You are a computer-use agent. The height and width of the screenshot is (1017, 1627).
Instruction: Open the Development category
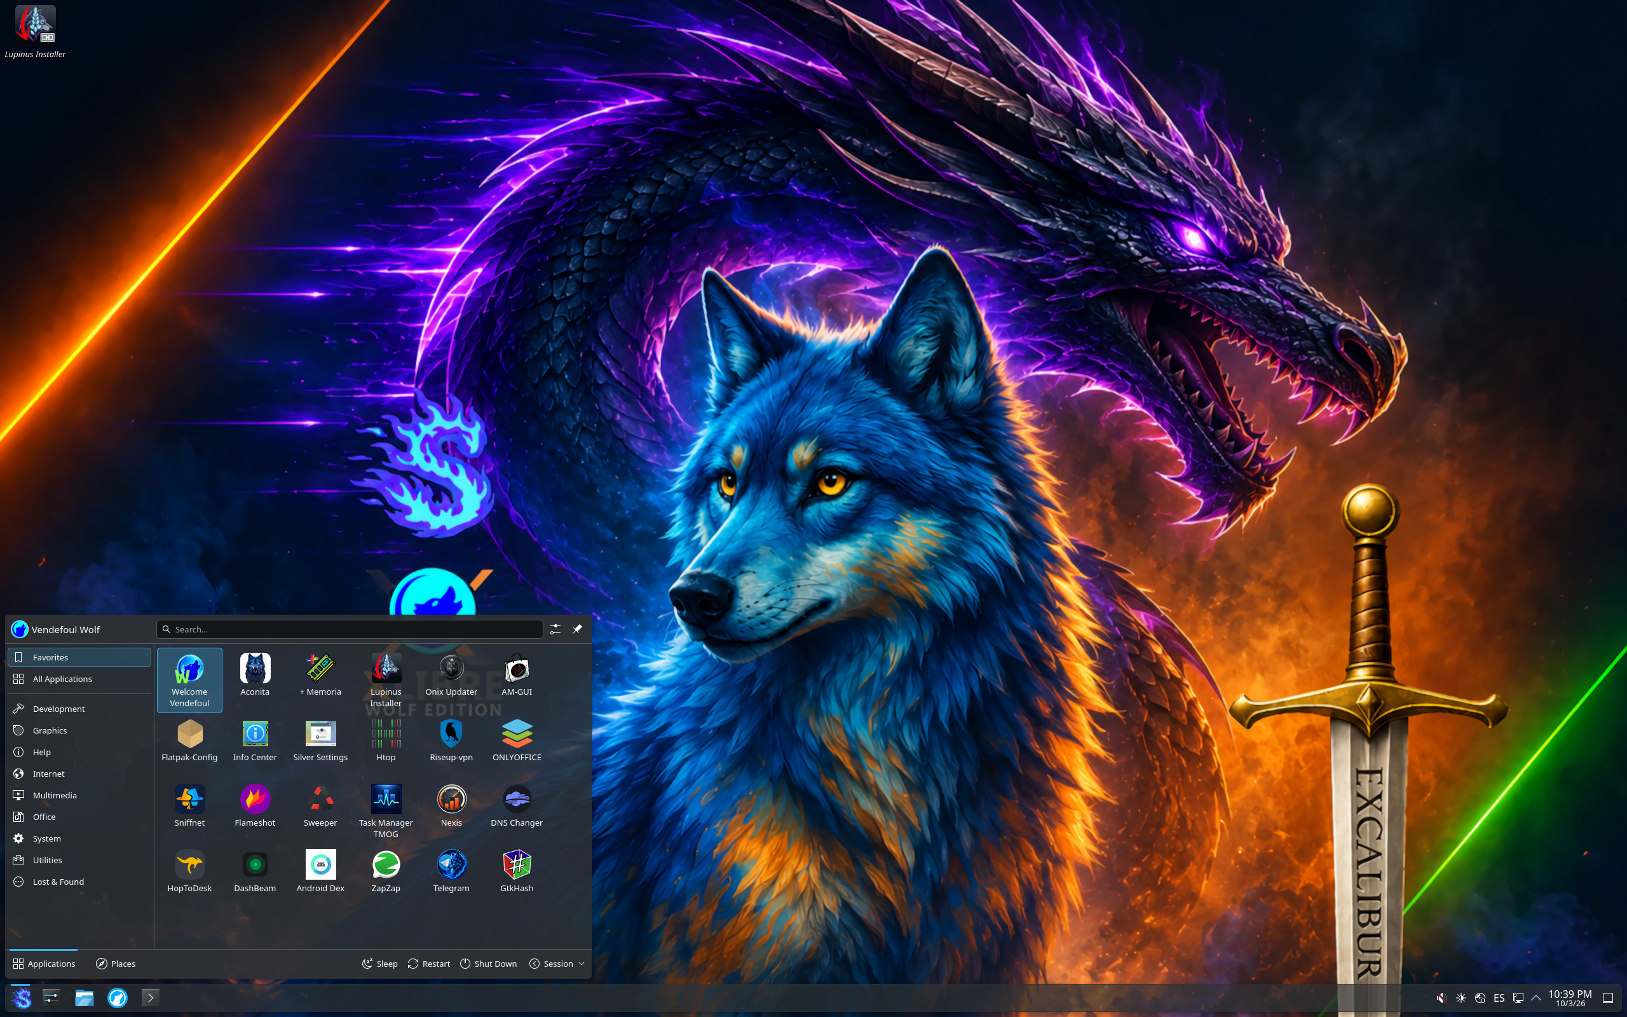tap(79, 708)
